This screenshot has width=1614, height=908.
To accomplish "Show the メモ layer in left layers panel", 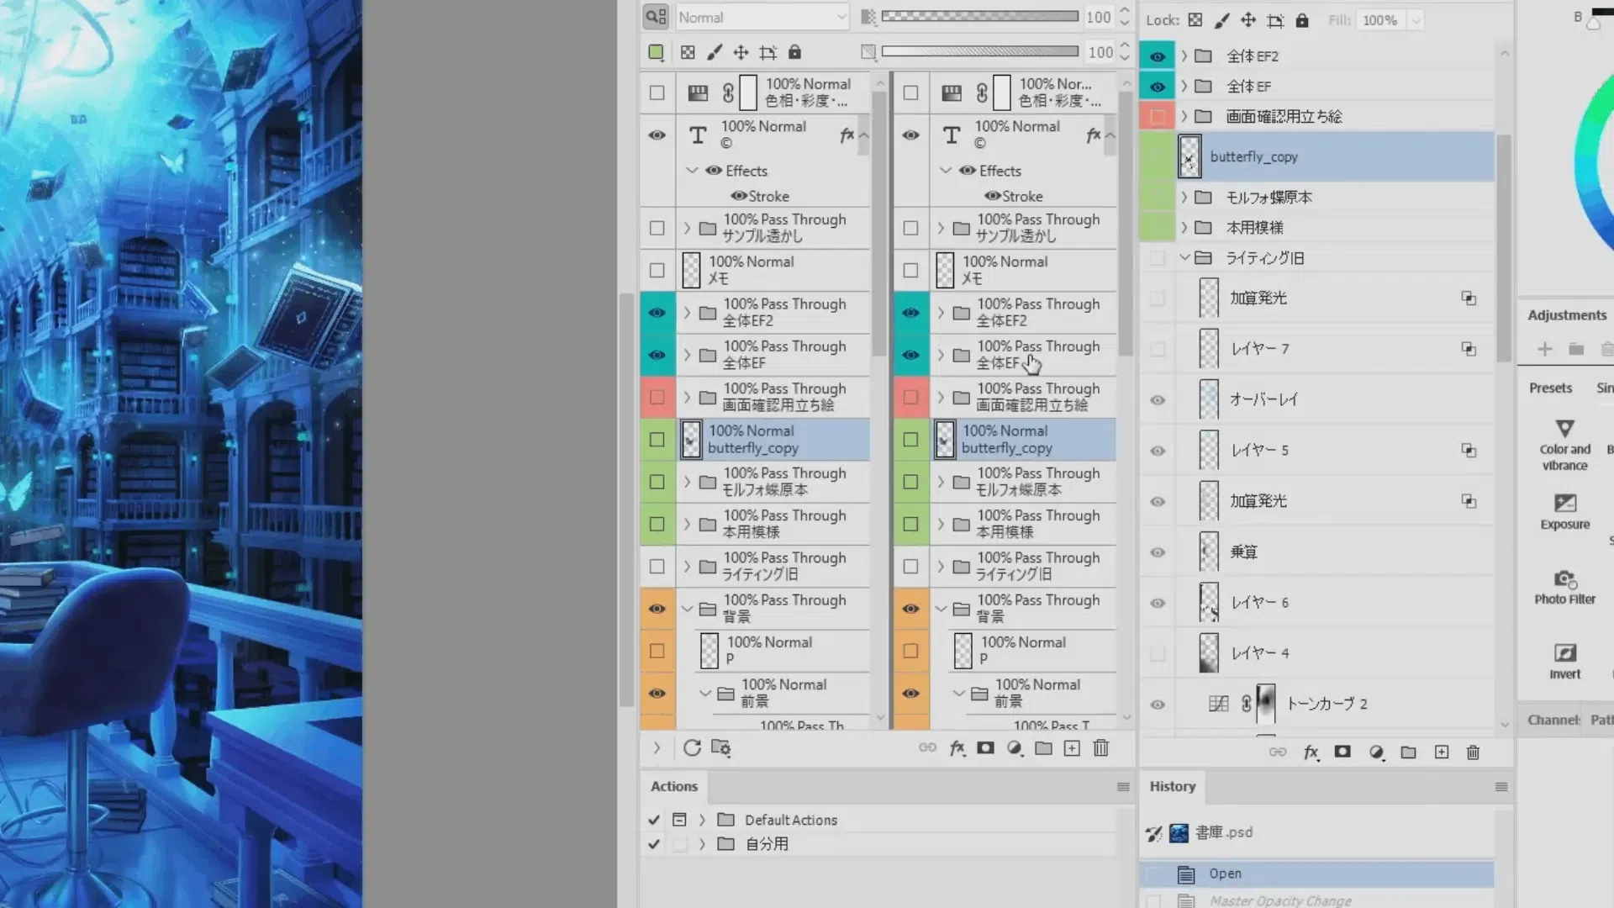I will 657,271.
